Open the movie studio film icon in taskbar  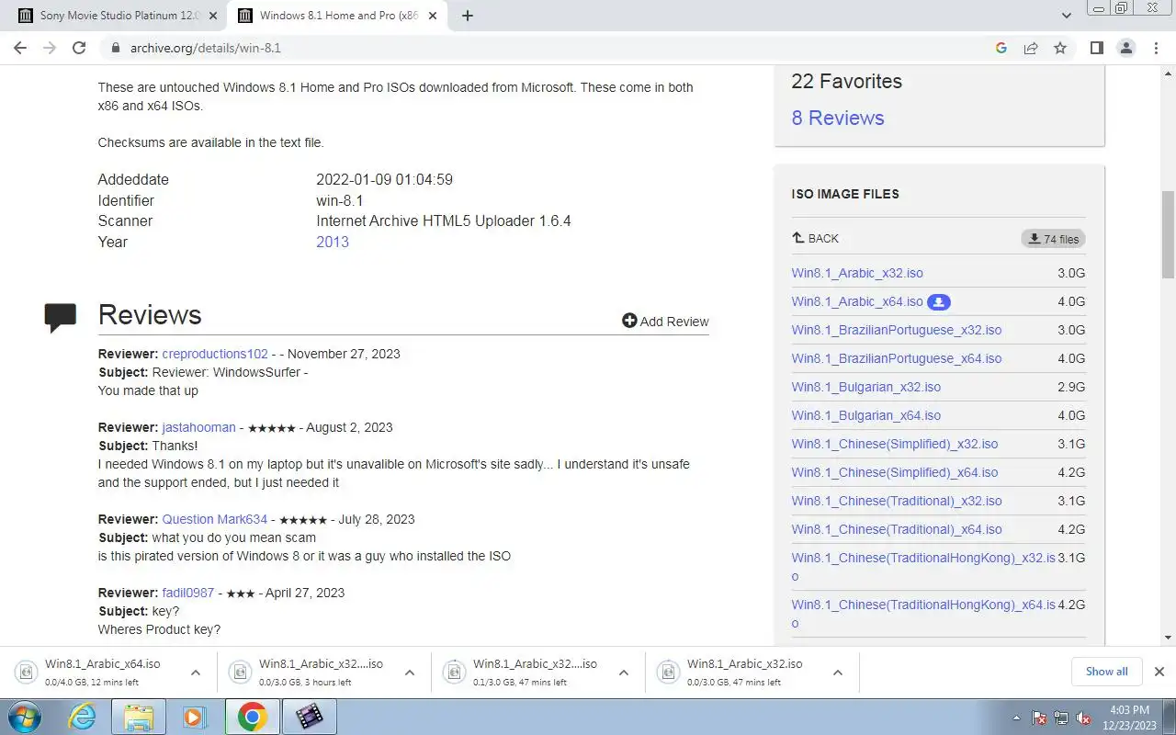[x=310, y=717]
